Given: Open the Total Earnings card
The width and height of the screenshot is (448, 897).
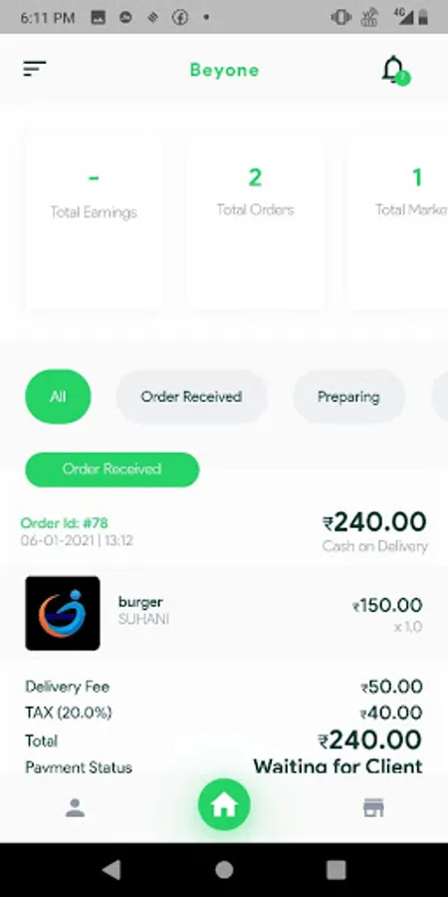Looking at the screenshot, I should coord(94,222).
